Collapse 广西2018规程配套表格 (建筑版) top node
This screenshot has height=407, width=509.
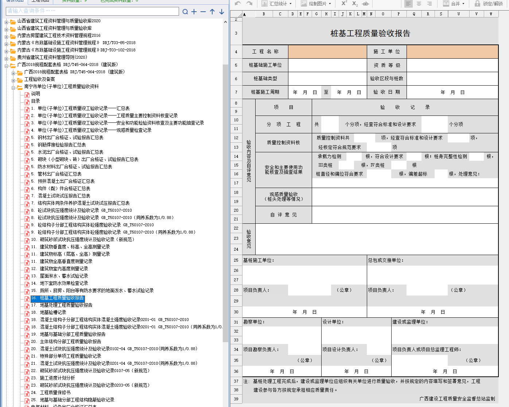[x=7, y=66]
